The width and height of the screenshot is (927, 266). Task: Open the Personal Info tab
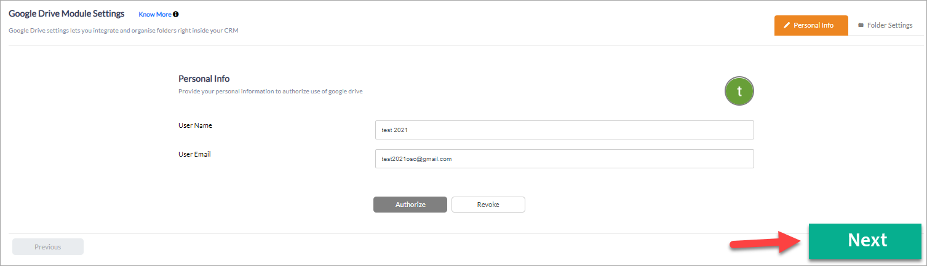[x=811, y=25]
